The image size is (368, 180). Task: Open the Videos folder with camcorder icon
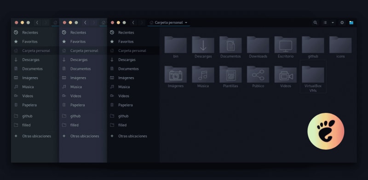pos(285,74)
